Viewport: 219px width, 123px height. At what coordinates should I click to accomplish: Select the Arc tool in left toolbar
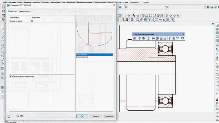[x=2, y=49]
